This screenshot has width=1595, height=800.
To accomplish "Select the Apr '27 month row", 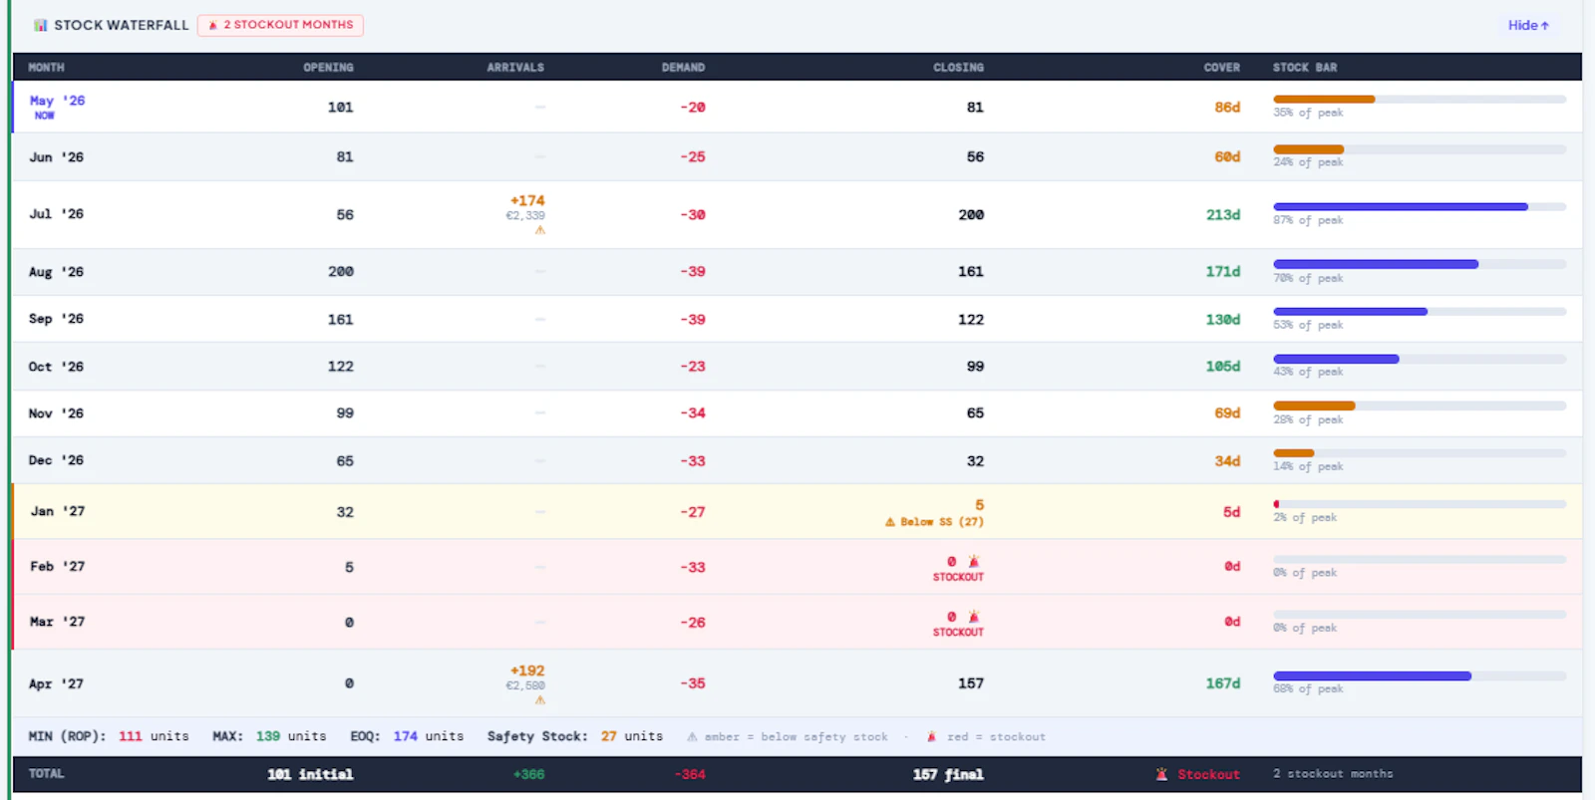I will (x=797, y=683).
